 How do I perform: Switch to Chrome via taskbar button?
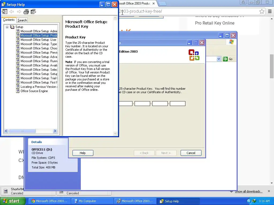coord(50,201)
